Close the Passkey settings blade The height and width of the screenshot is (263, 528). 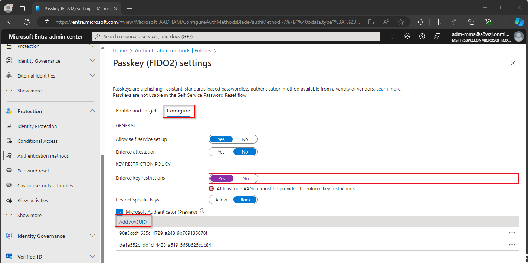coord(512,63)
